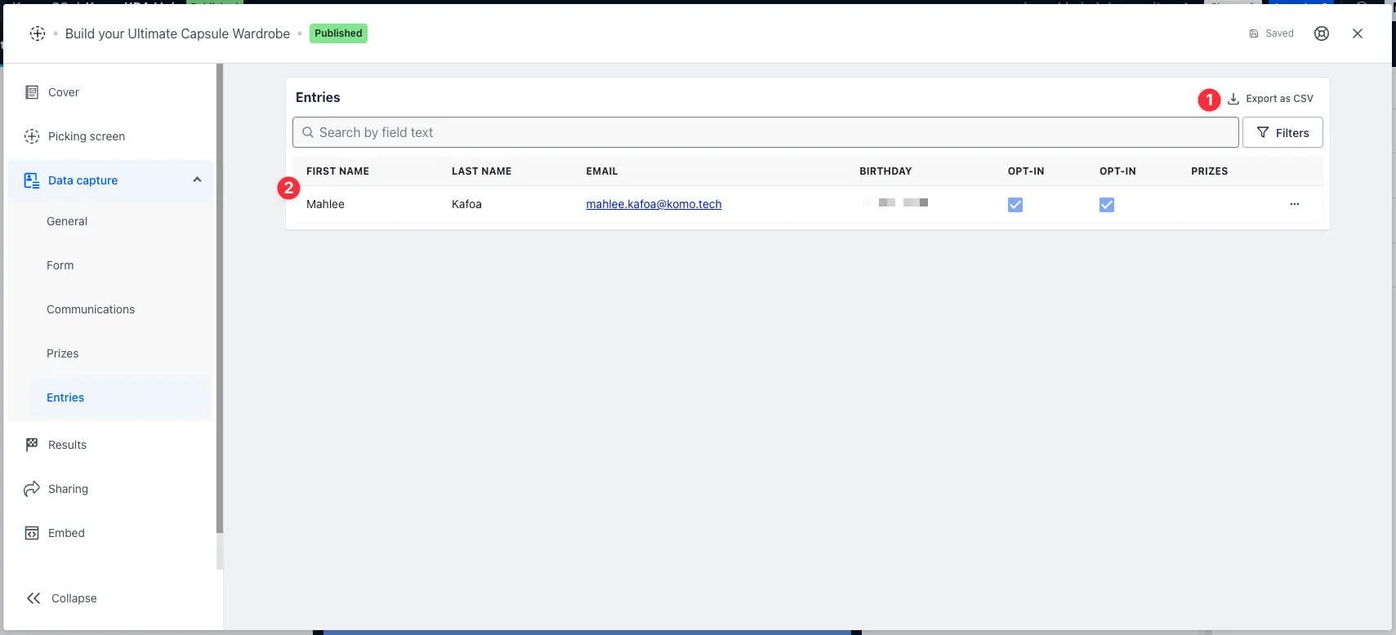1396x635 pixels.
Task: Click the Results flag icon
Action: (x=32, y=445)
